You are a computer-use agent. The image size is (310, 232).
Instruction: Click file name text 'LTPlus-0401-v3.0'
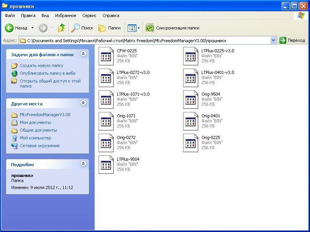(218, 72)
